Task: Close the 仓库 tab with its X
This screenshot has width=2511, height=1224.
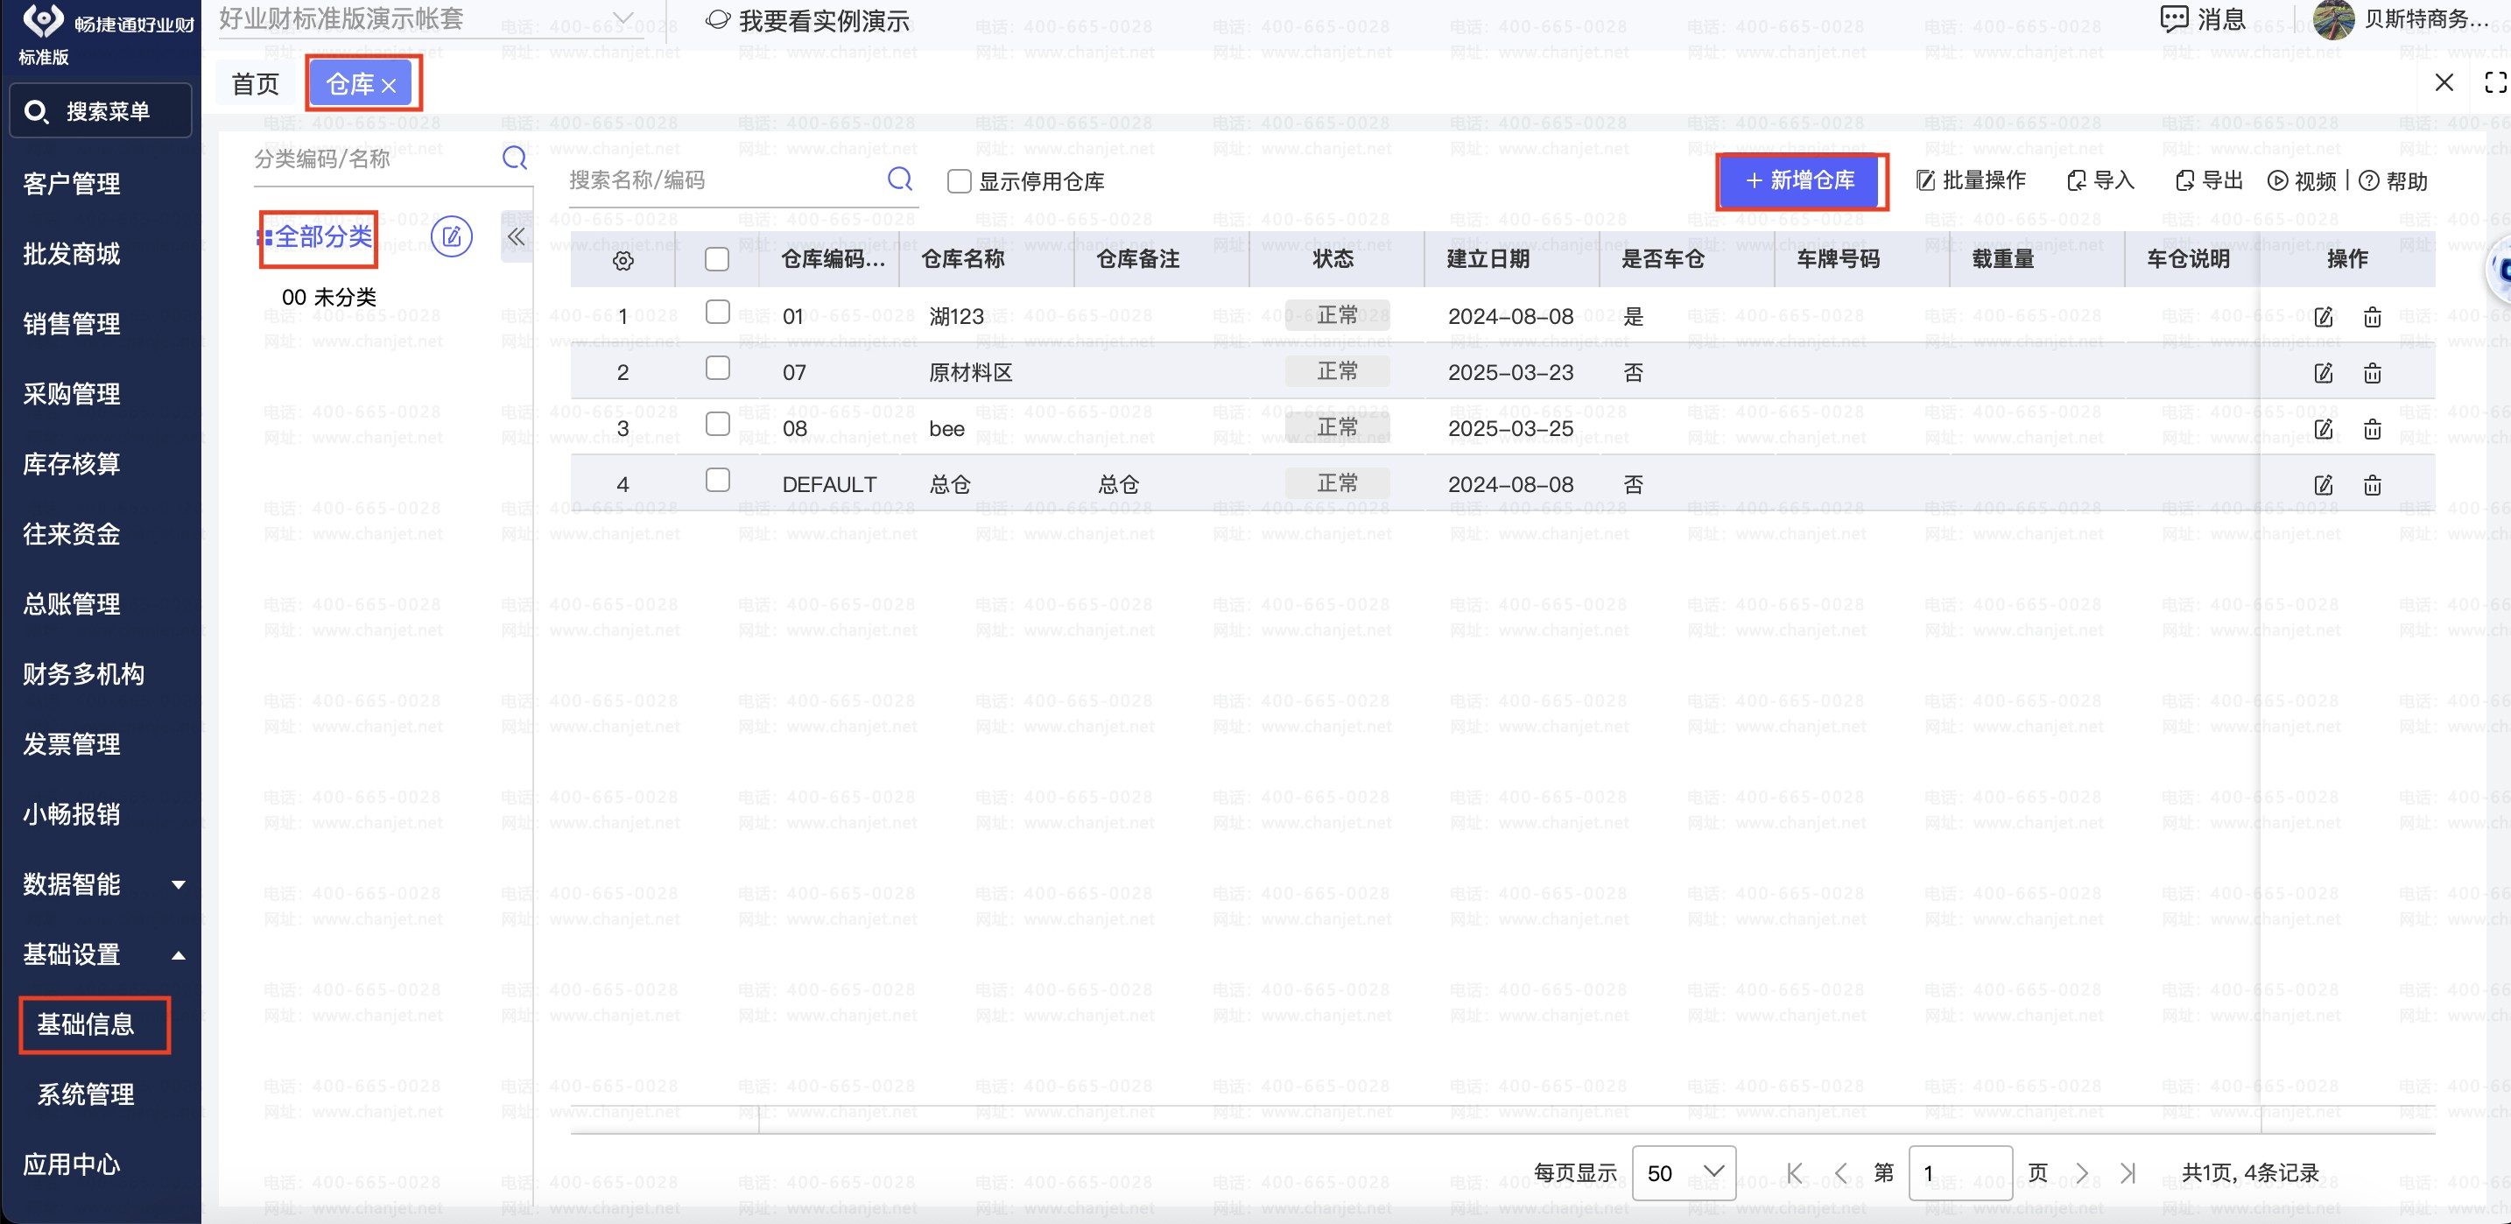Action: (389, 86)
